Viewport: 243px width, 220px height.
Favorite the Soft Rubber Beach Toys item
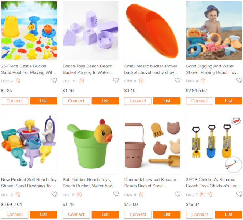(x=116, y=194)
